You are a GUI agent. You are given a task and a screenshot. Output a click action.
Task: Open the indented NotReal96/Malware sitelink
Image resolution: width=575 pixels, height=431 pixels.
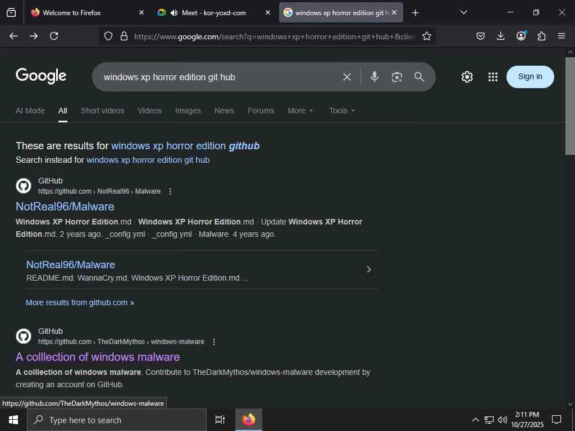pos(71,265)
